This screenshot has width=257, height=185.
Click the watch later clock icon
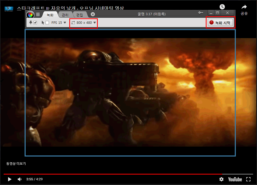(222, 7)
